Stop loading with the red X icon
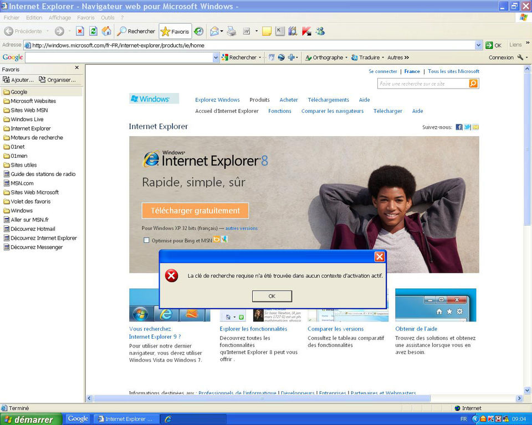The width and height of the screenshot is (532, 425). coord(79,31)
